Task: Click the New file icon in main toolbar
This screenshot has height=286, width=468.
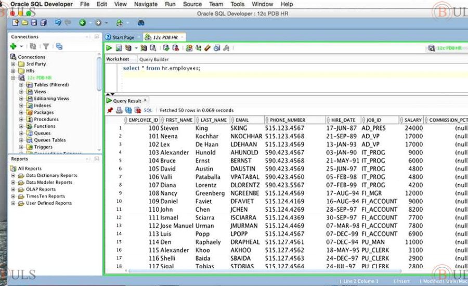Action: pos(16,23)
